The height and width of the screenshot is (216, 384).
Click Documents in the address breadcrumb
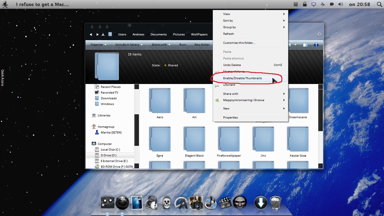[x=158, y=34]
